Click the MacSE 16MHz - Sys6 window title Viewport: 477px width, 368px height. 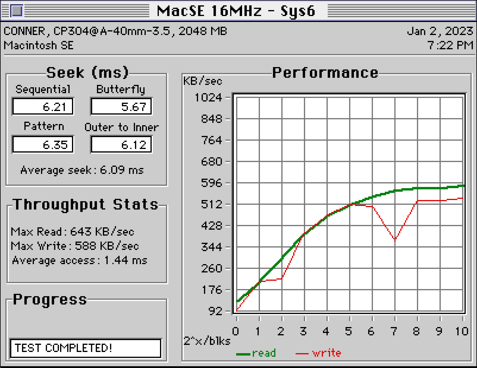[x=236, y=11]
